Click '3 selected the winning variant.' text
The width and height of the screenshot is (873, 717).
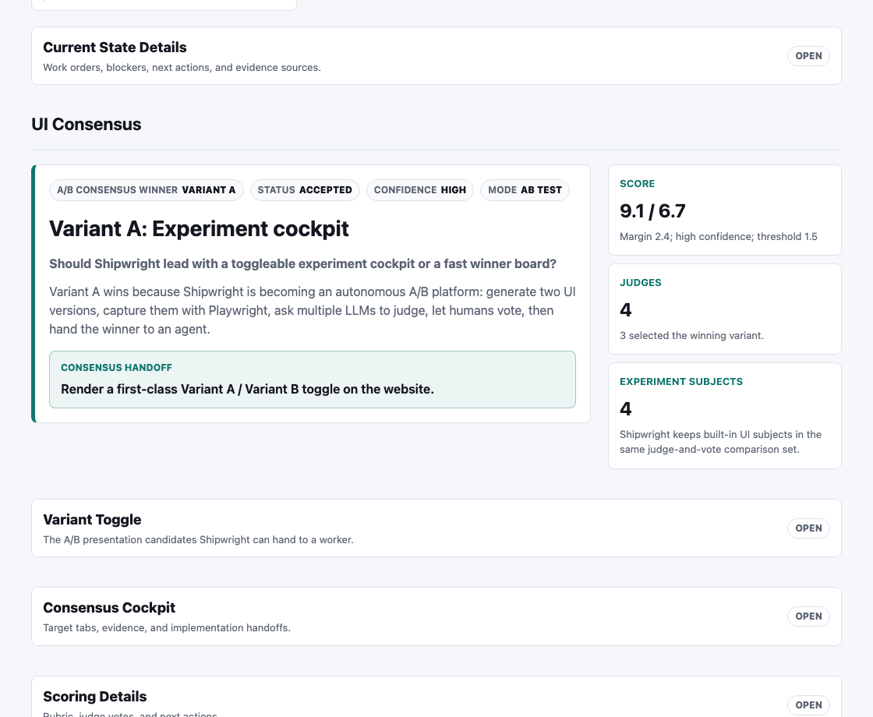click(691, 336)
